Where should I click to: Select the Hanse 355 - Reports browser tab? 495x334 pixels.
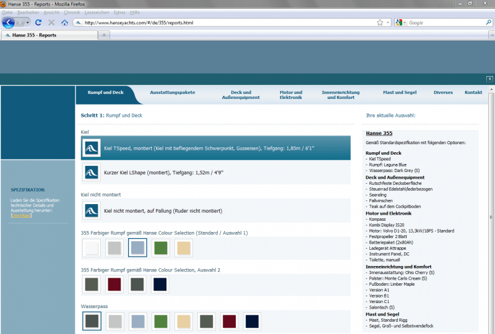point(49,35)
